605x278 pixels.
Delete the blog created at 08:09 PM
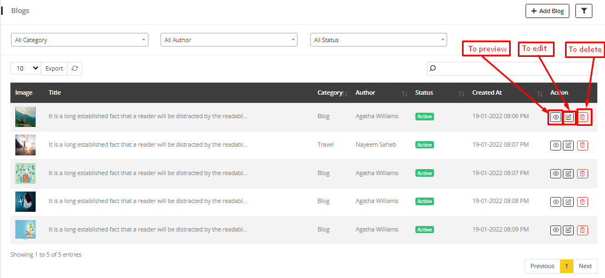tap(583, 230)
